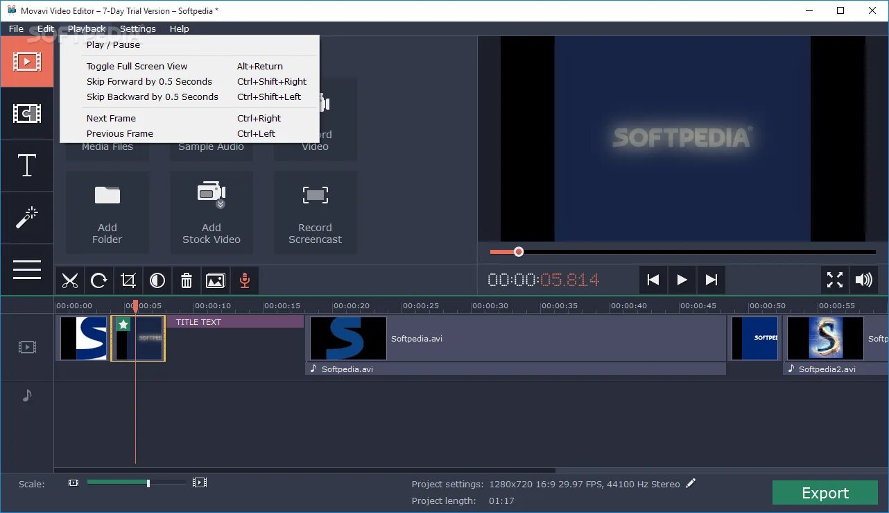The height and width of the screenshot is (513, 889).
Task: Edit project settings pencil icon
Action: (691, 483)
